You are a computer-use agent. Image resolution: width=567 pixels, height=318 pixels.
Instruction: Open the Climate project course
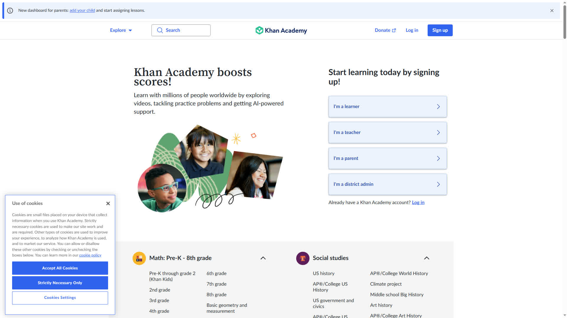pyautogui.click(x=386, y=284)
